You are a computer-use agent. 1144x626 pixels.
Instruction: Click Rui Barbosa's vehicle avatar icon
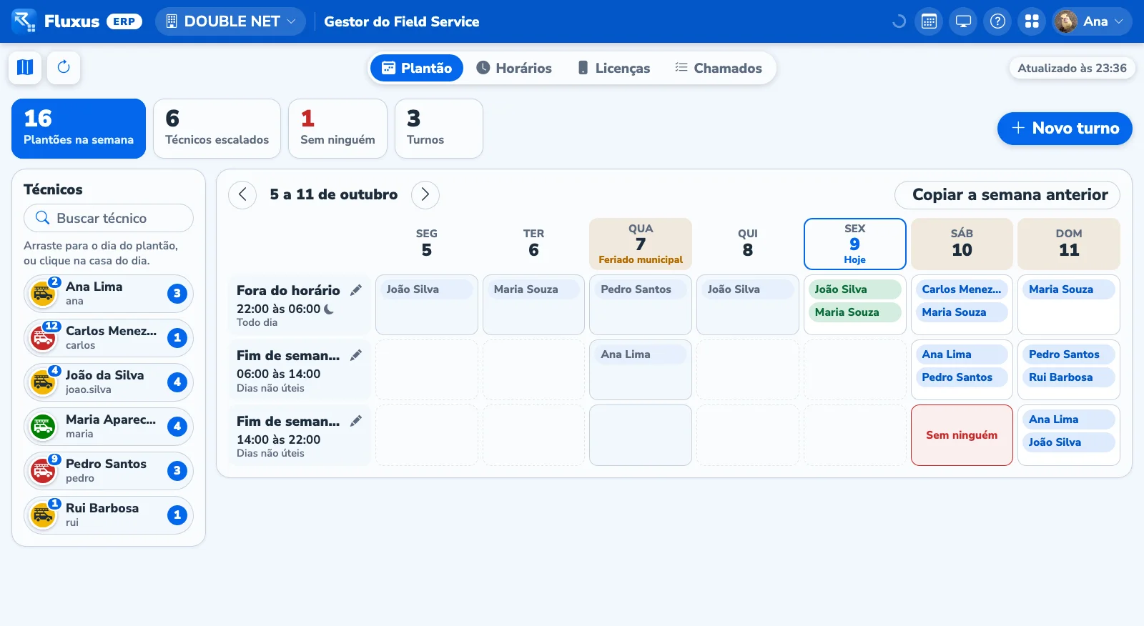pos(43,515)
